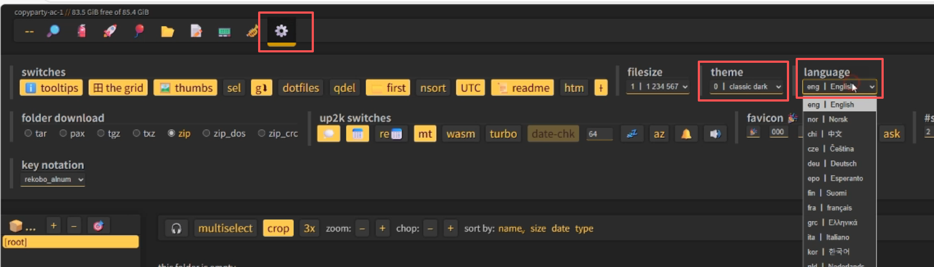Open the search magnifier tab
The height and width of the screenshot is (267, 934).
pos(53,31)
